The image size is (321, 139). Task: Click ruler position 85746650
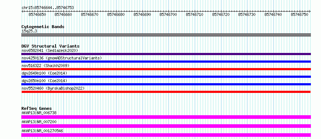(x=37, y=14)
